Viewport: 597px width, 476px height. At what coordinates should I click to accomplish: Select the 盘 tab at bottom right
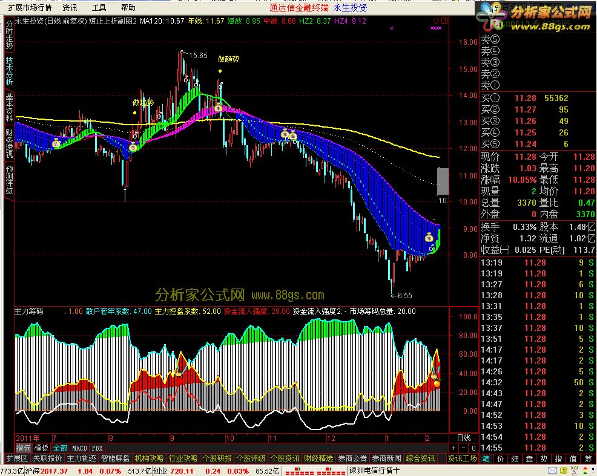tap(529, 458)
